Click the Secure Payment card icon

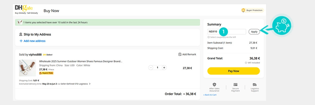point(235,85)
